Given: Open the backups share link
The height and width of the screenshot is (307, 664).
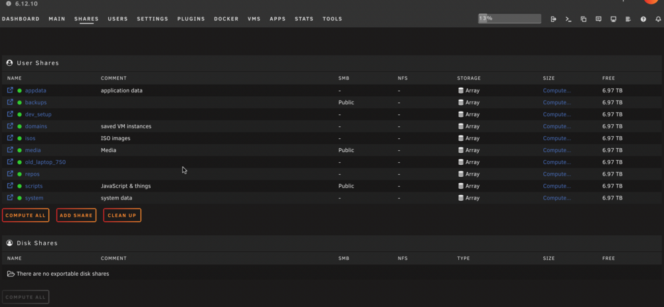Looking at the screenshot, I should 36,102.
